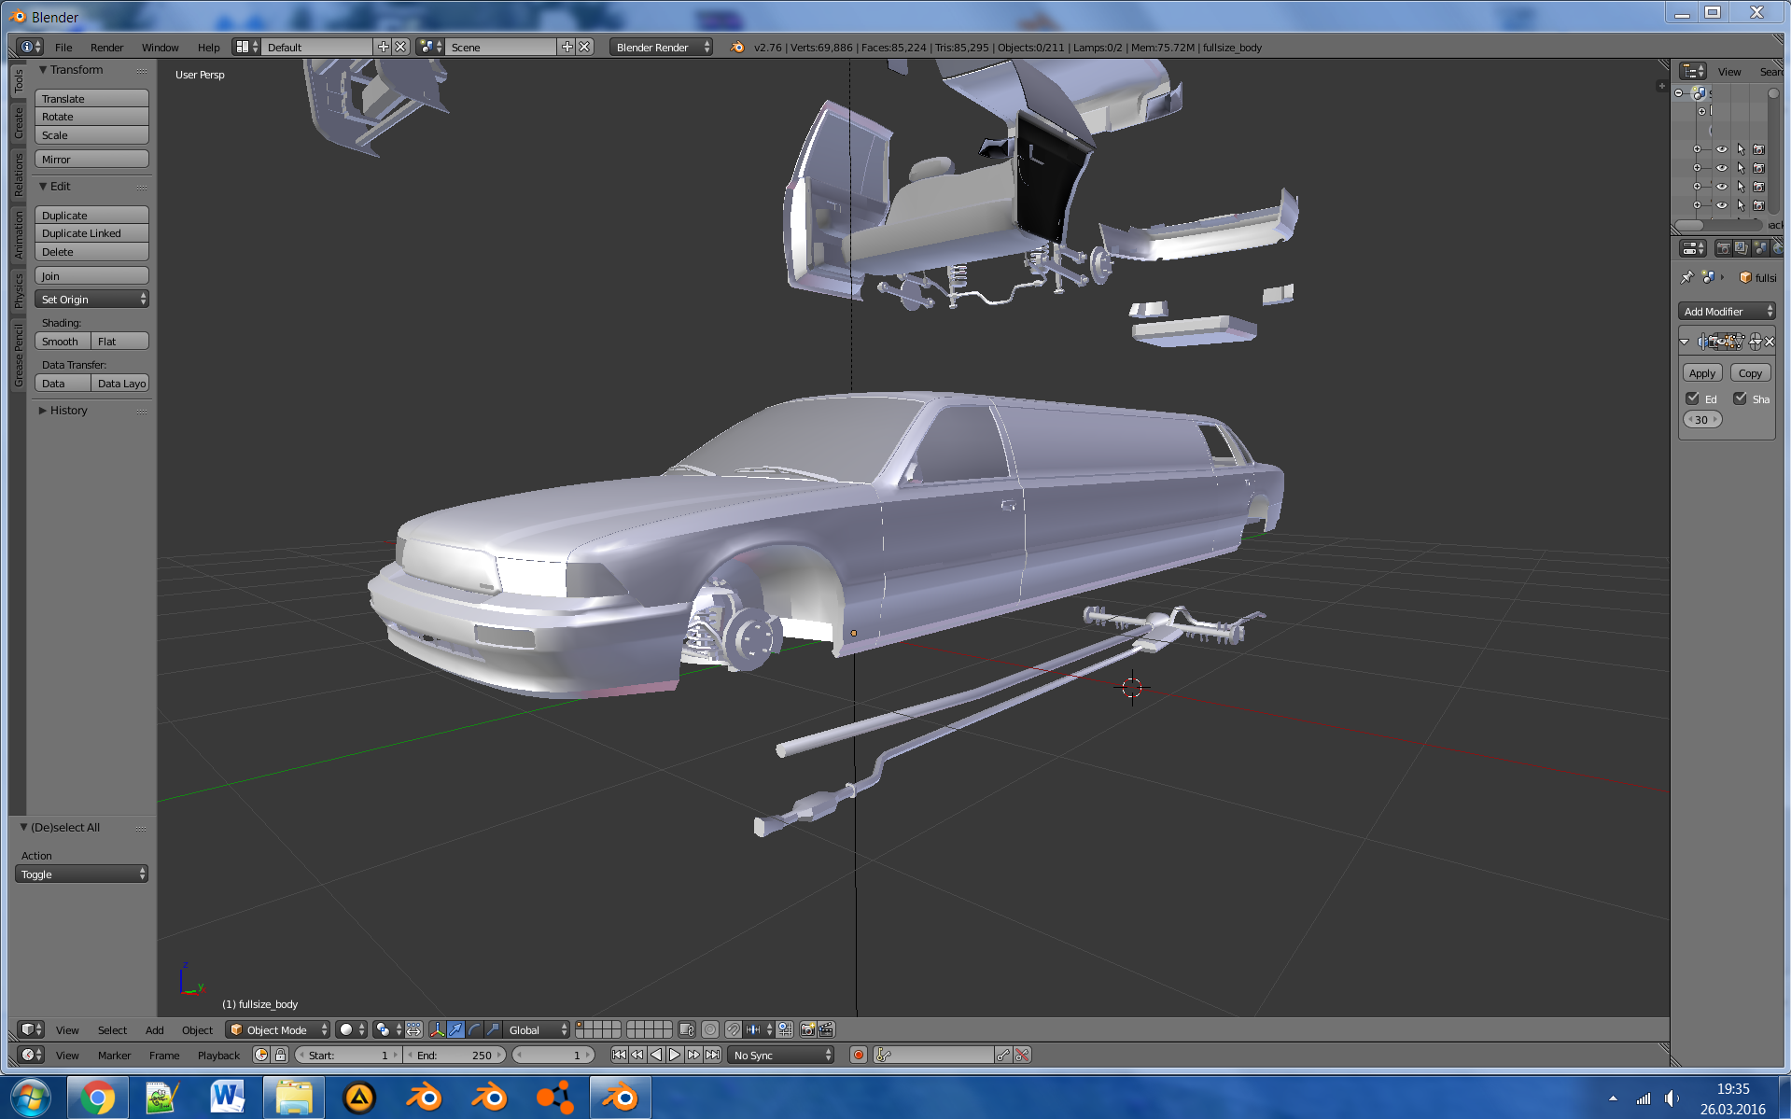
Task: Hide the first object via eye icon
Action: coord(1721,149)
